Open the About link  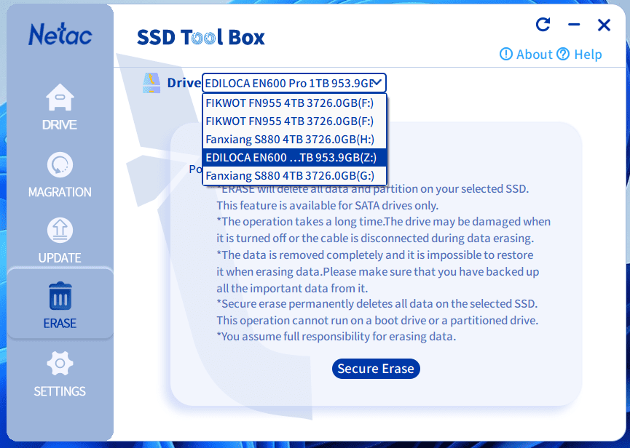pos(535,54)
